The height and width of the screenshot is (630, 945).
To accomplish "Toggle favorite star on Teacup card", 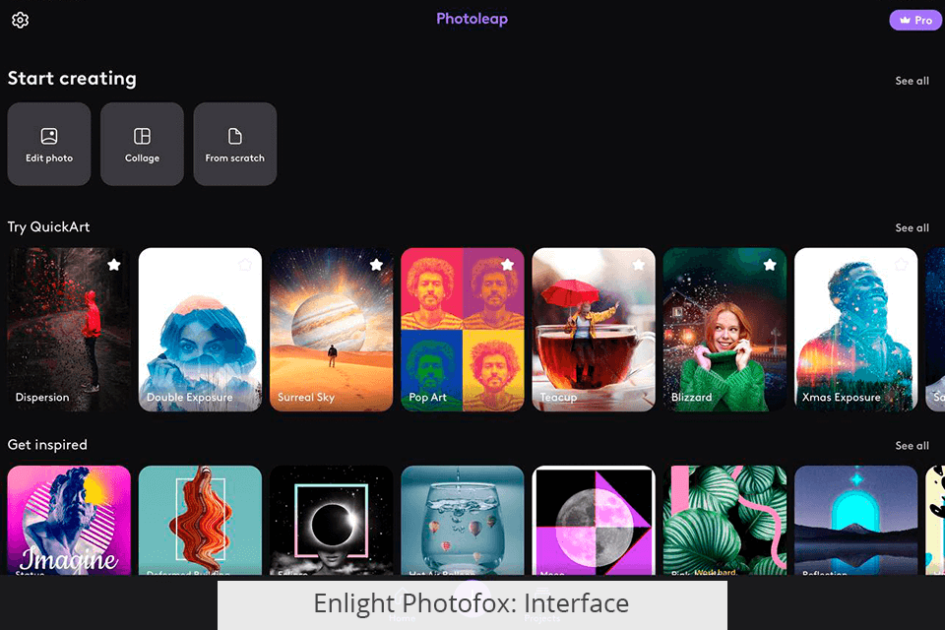I will pyautogui.click(x=638, y=265).
